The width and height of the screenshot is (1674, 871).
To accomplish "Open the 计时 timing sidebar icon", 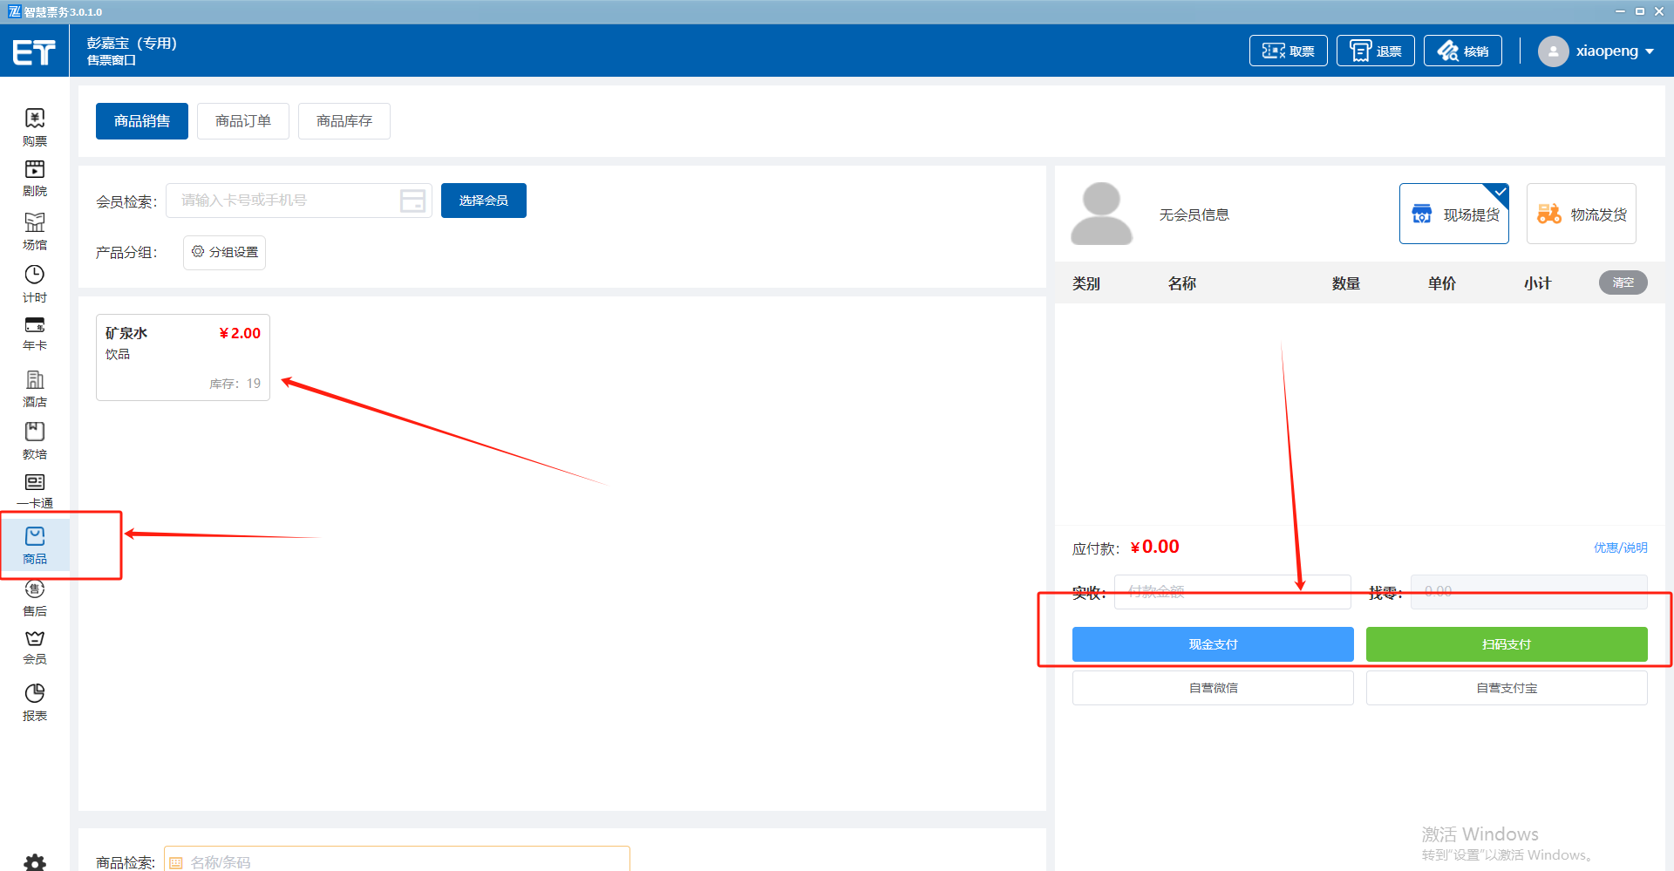I will click(35, 283).
